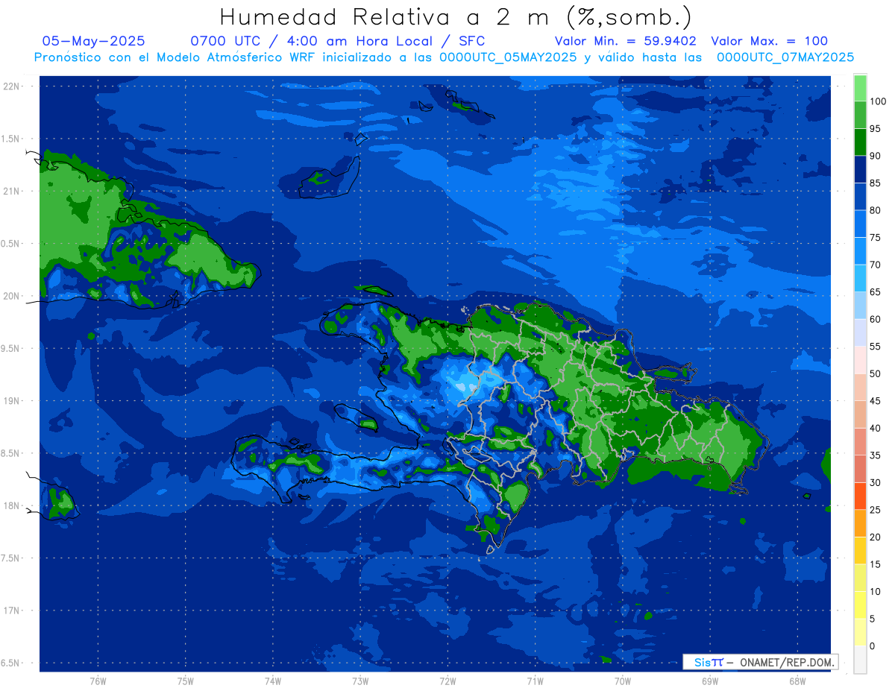Click the legend value '25'
Viewport: 895px width, 691px height.
(x=876, y=510)
